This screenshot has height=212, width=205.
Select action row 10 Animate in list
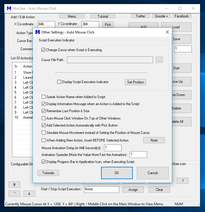[x=23, y=117]
